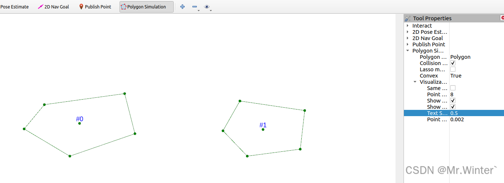Enable the Same … checkbox
Viewport: 504px width, 183px height.
tap(453, 88)
